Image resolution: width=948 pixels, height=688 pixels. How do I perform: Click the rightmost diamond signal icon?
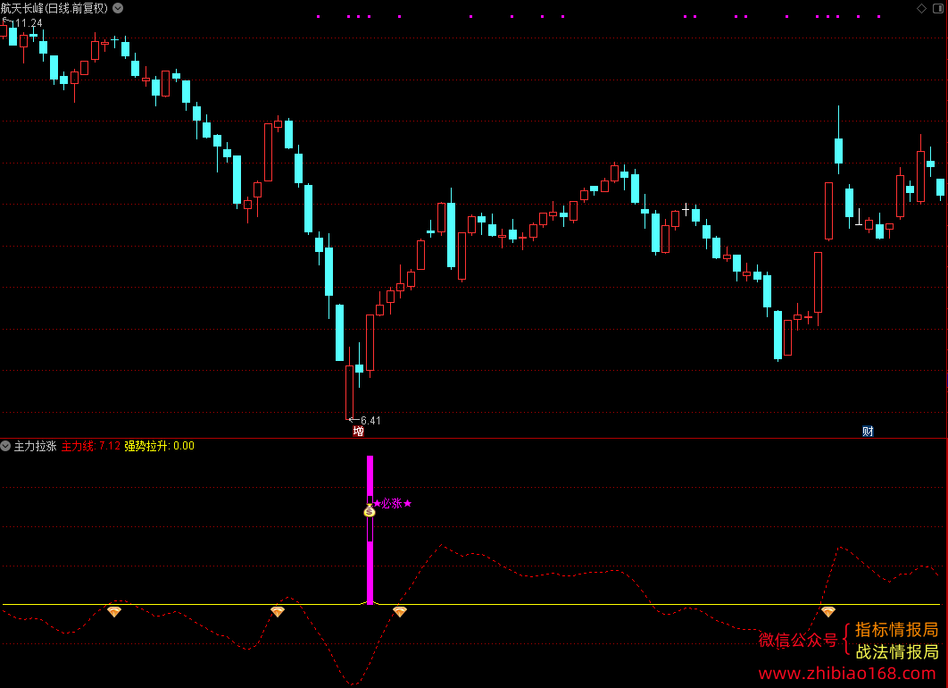[828, 612]
